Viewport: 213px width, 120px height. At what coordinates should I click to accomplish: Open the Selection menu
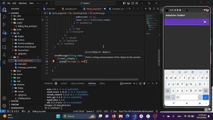23,3
